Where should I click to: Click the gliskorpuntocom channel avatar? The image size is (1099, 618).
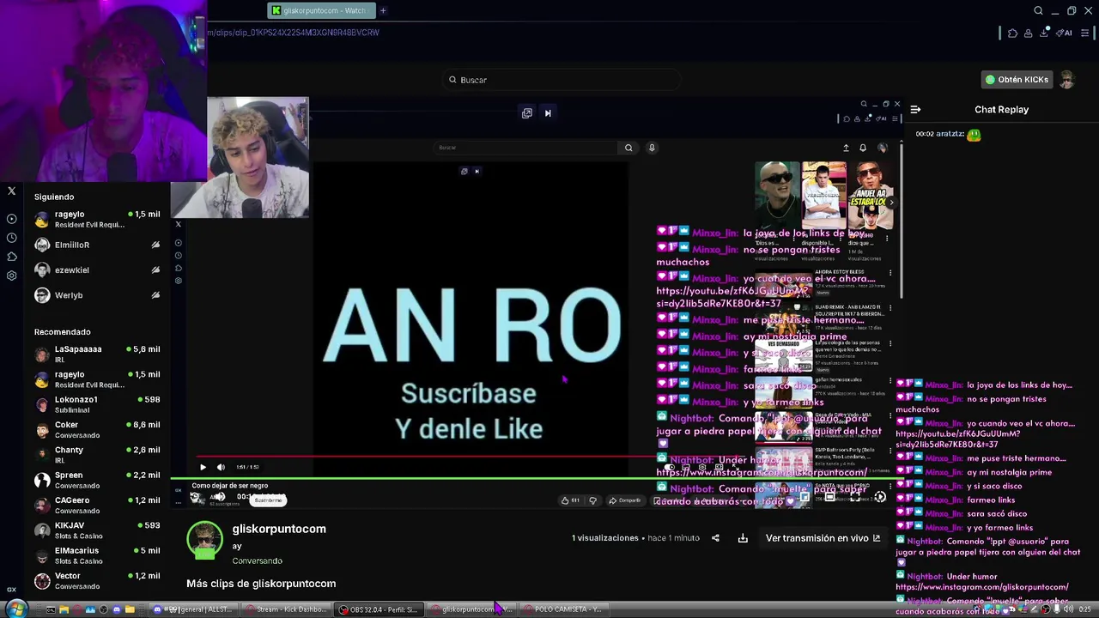point(204,540)
